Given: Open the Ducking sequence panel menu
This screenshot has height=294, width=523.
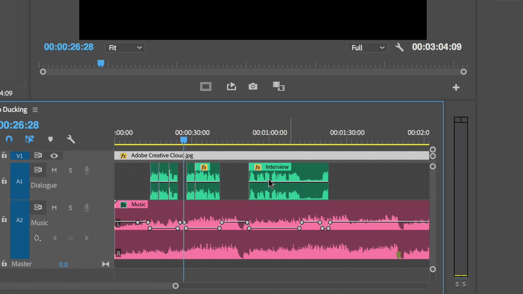Looking at the screenshot, I should (x=35, y=110).
